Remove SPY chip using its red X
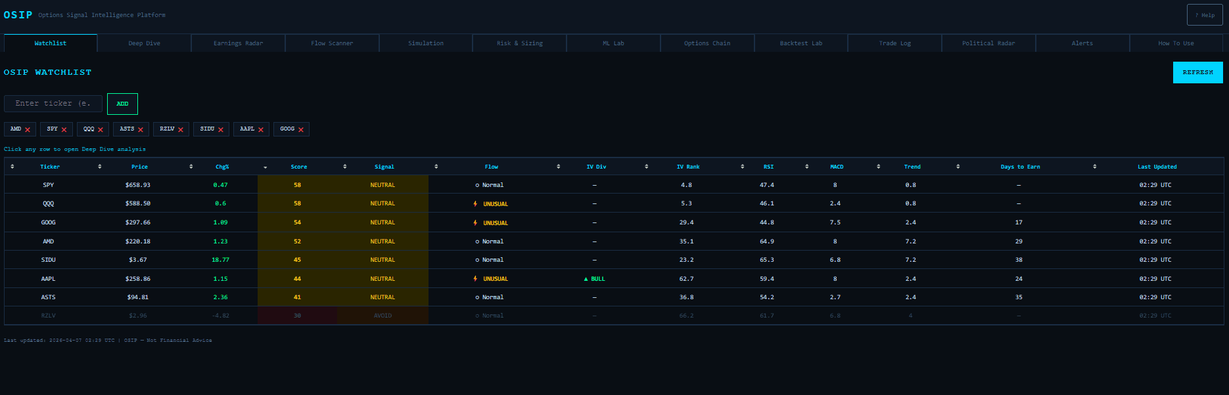This screenshot has height=395, width=1229. tap(64, 130)
